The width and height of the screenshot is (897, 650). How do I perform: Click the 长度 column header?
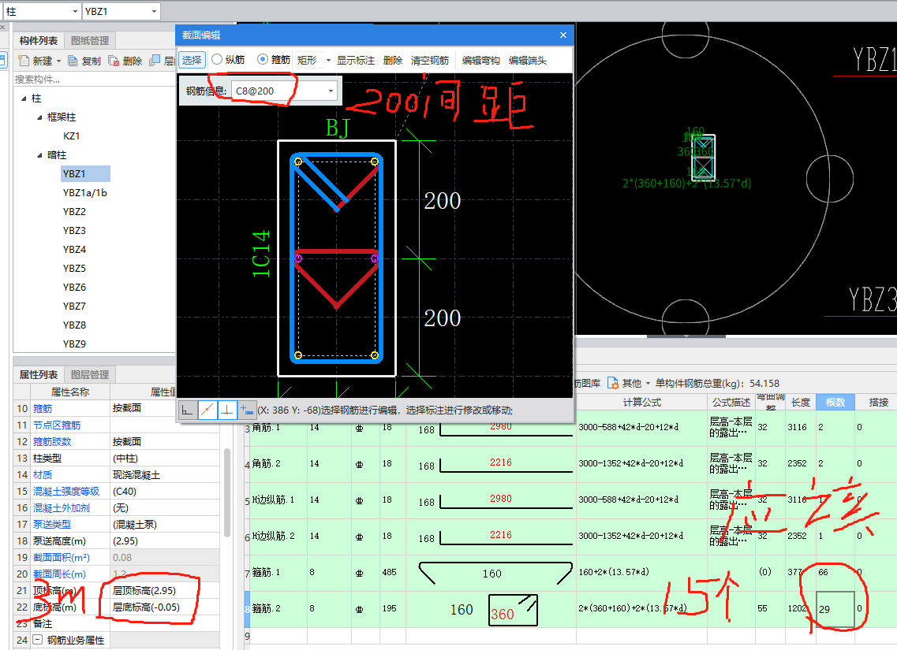click(800, 402)
